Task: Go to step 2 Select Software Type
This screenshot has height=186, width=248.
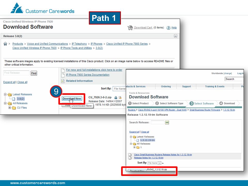Action: pyautogui.click(x=169, y=103)
